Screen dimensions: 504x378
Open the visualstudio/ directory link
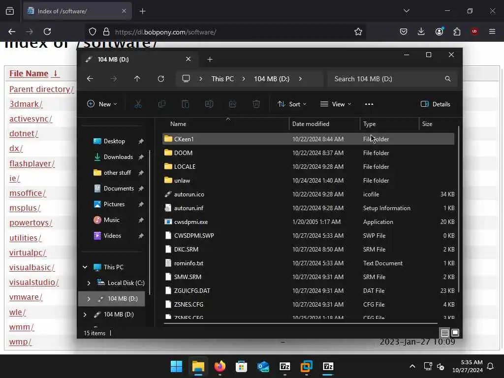click(x=34, y=282)
